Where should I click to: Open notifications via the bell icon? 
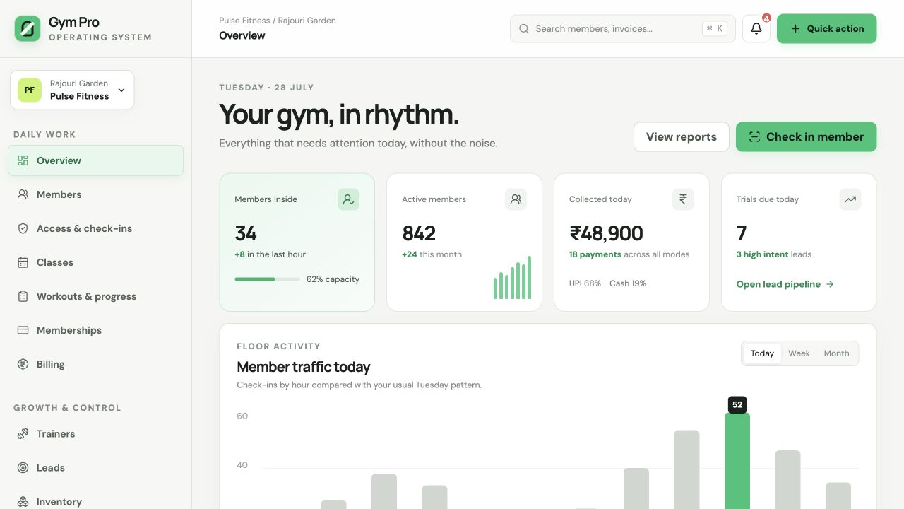pos(756,29)
